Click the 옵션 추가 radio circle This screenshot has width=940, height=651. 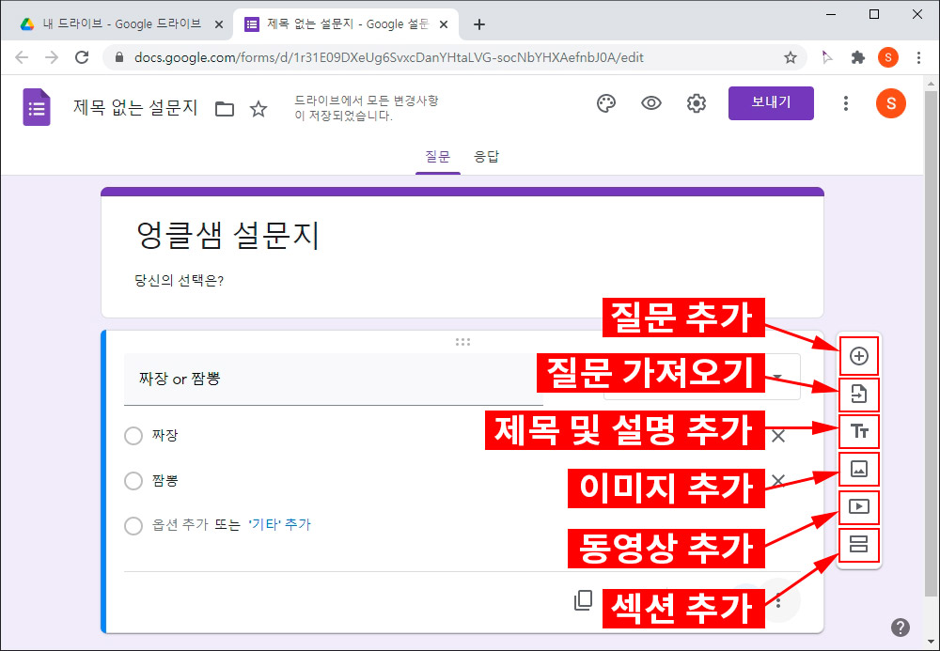click(x=133, y=525)
